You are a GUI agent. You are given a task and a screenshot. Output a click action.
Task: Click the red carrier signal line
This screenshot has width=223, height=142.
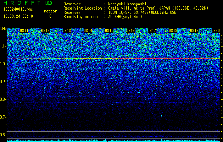click(113, 59)
